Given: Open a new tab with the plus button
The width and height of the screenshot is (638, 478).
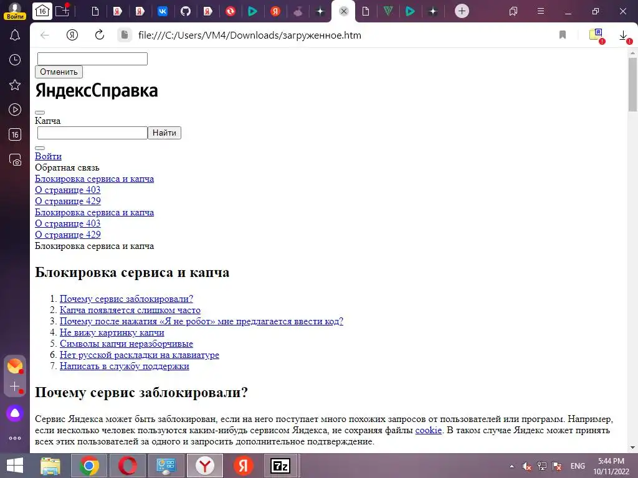Looking at the screenshot, I should tap(462, 11).
